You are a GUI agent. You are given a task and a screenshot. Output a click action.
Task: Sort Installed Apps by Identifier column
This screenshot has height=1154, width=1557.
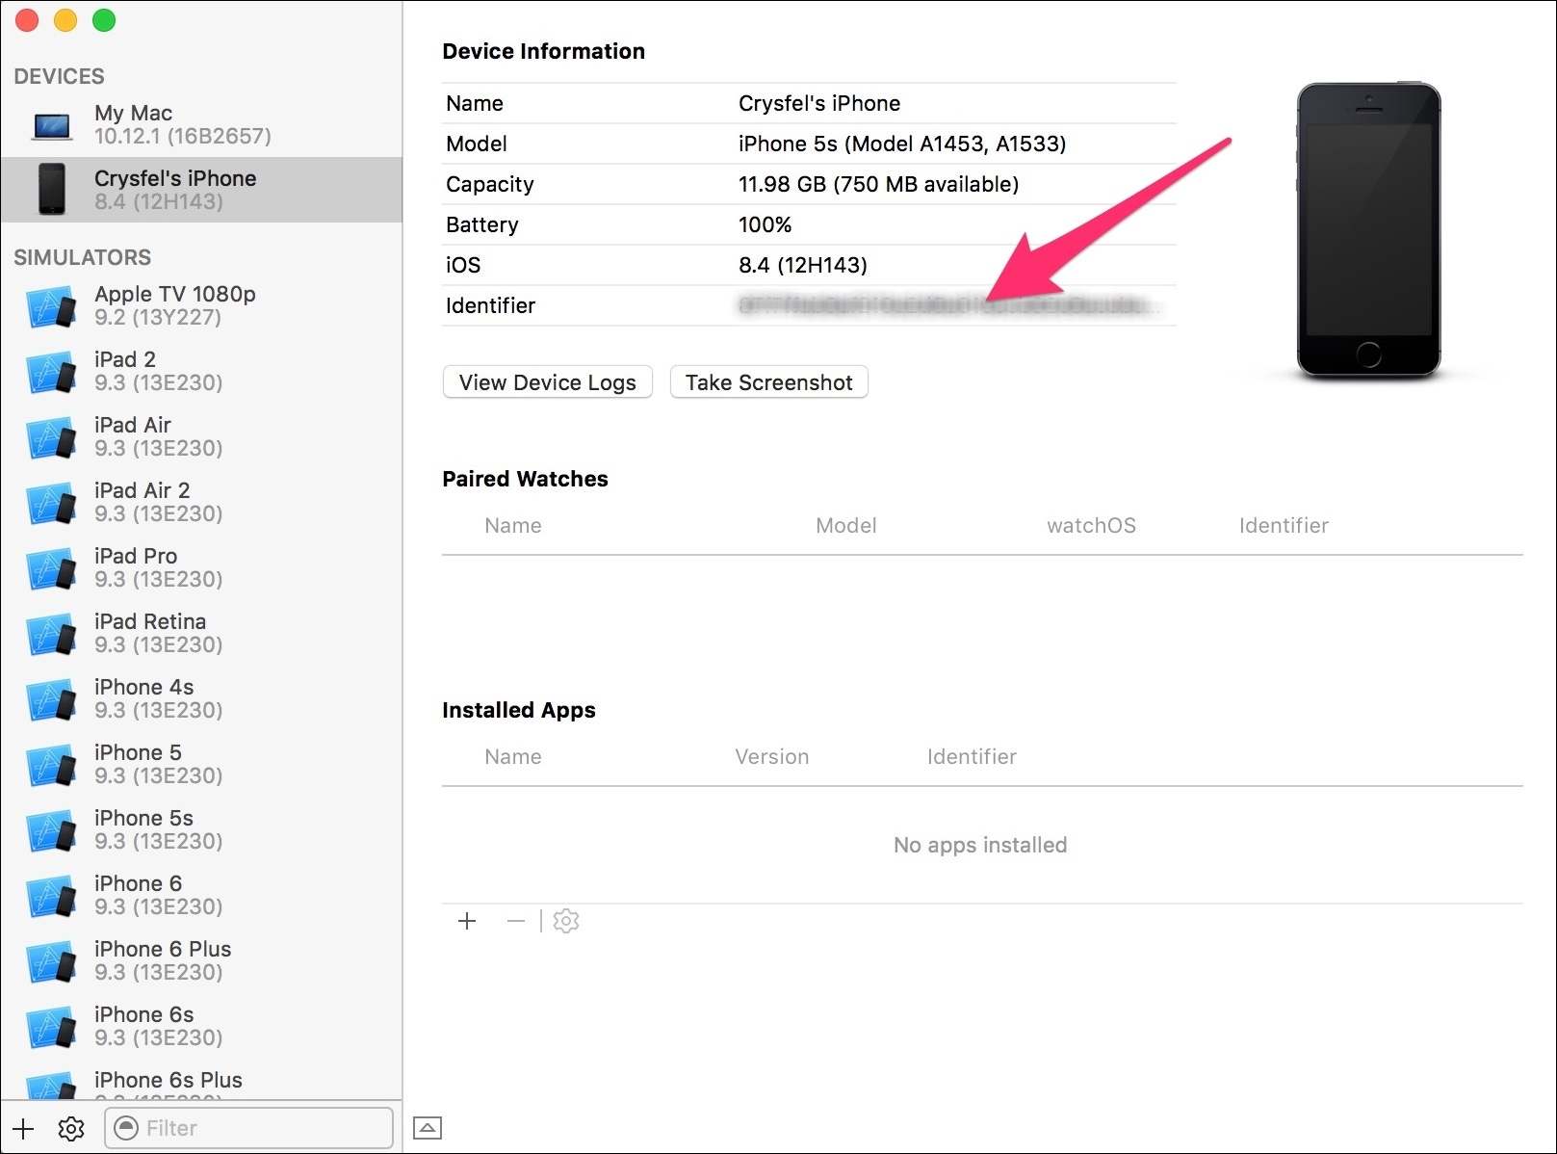click(972, 756)
